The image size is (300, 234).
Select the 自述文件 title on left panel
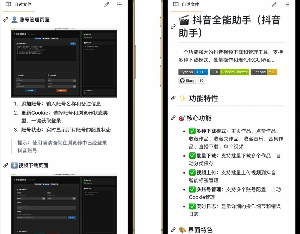pos(23,4)
